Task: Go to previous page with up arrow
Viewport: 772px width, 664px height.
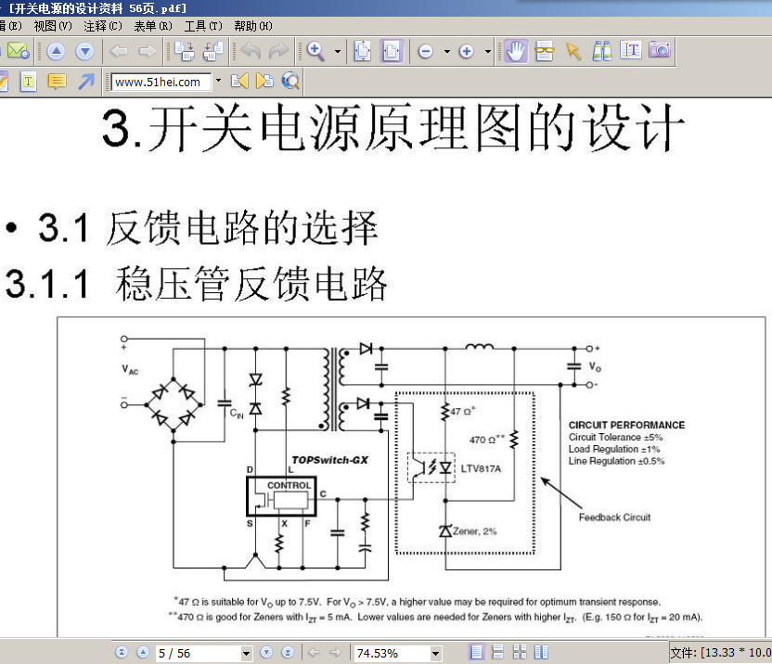Action: click(x=56, y=51)
